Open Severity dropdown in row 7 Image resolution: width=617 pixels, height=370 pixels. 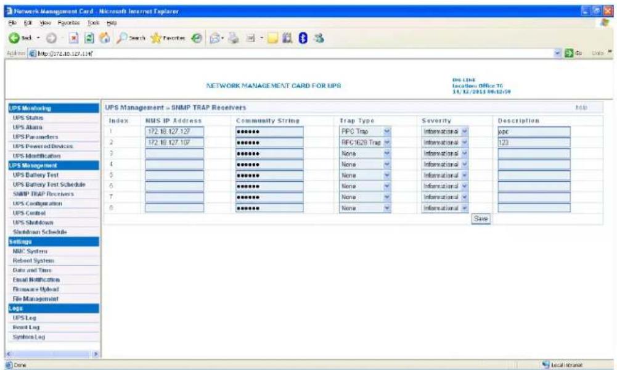444,197
